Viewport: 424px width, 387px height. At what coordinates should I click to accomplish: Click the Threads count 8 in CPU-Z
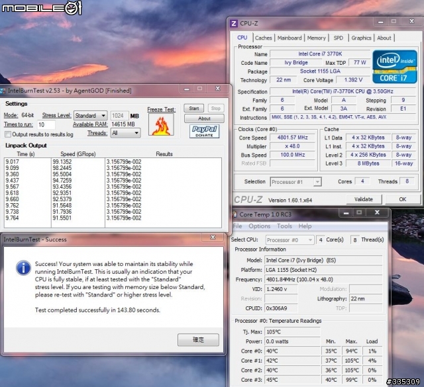click(407, 181)
